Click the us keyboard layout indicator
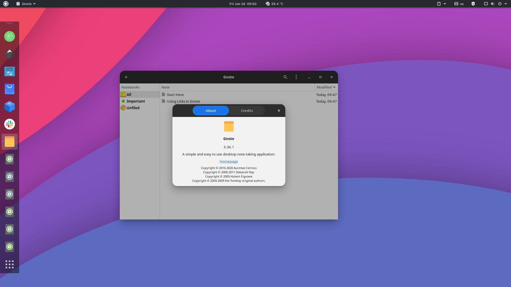This screenshot has height=287, width=511. pyautogui.click(x=461, y=4)
